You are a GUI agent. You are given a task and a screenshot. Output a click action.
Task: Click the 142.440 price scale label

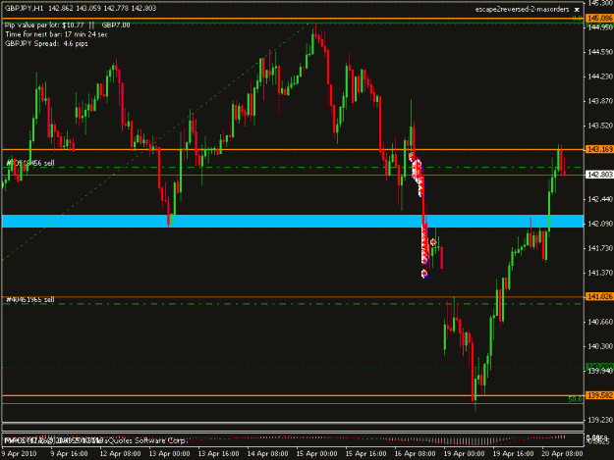pyautogui.click(x=599, y=199)
